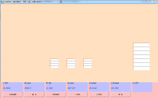Image resolution: width=158 pixels, height=98 pixels.
Task: Select the 二次回风 button
Action: (99, 95)
